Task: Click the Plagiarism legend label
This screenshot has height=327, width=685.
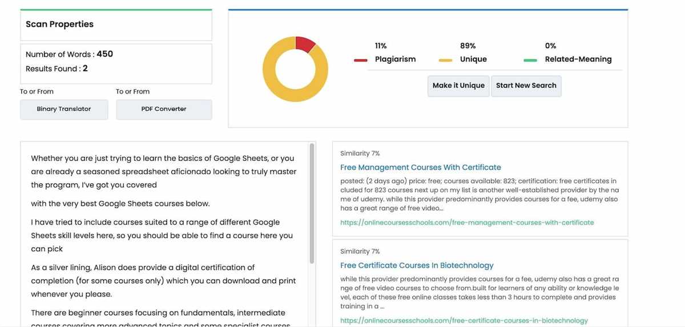Action: pos(396,59)
